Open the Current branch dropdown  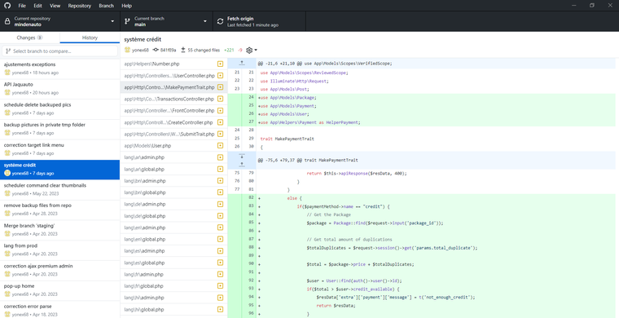(x=165, y=21)
